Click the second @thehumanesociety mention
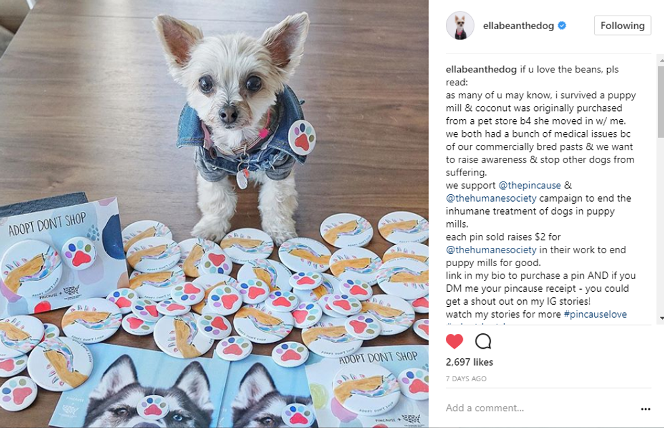The width and height of the screenshot is (664, 428). (491, 250)
